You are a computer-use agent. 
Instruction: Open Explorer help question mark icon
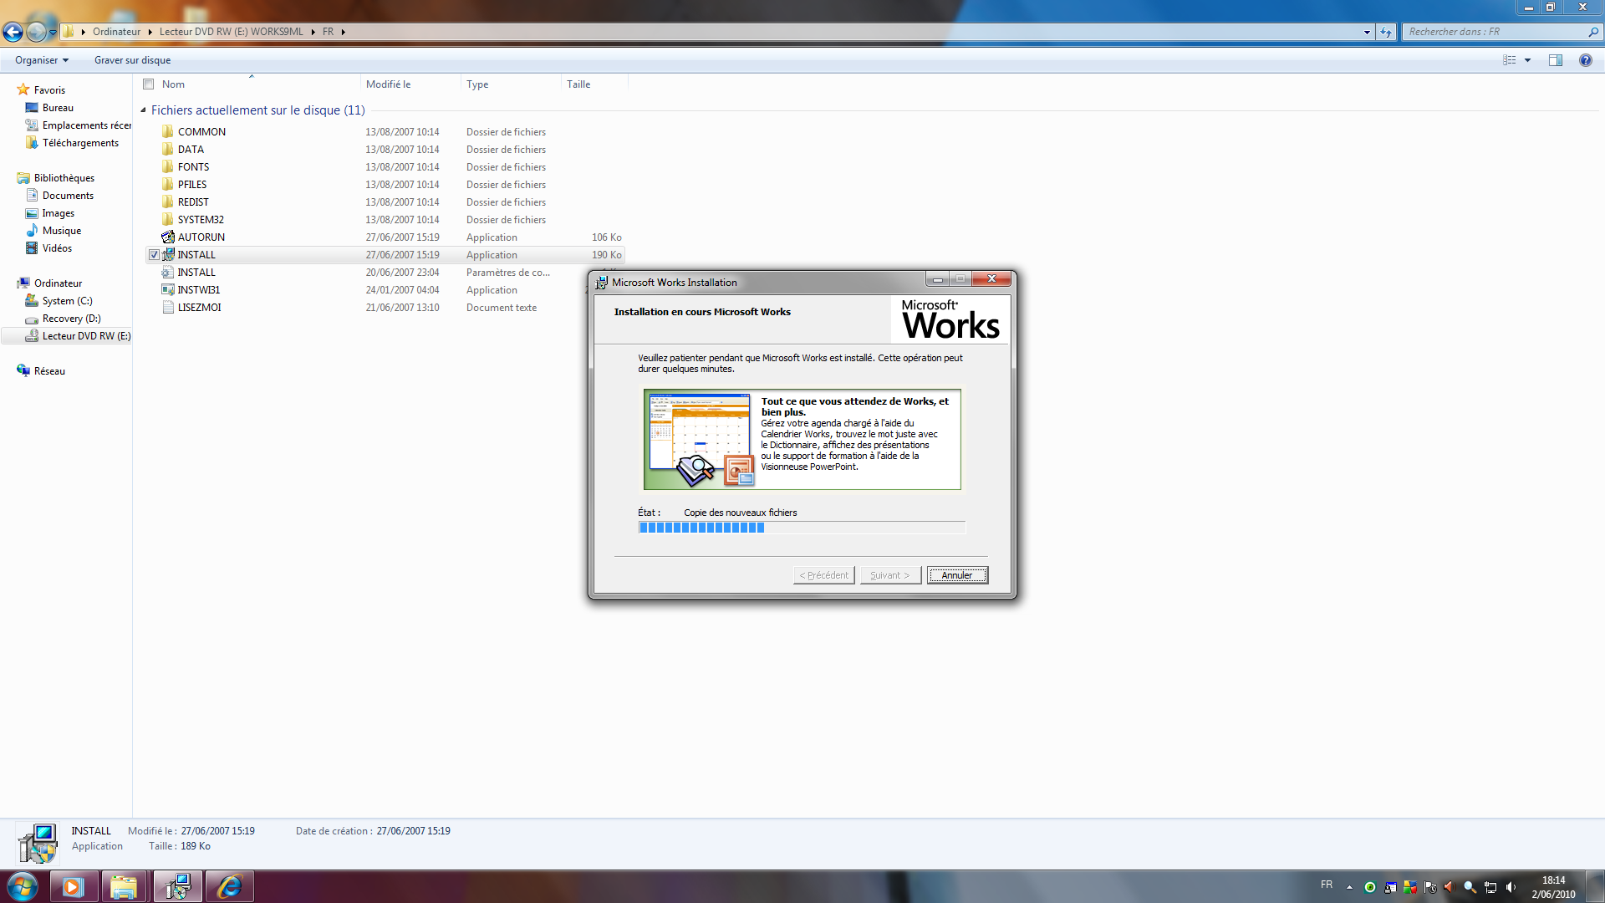(x=1585, y=60)
